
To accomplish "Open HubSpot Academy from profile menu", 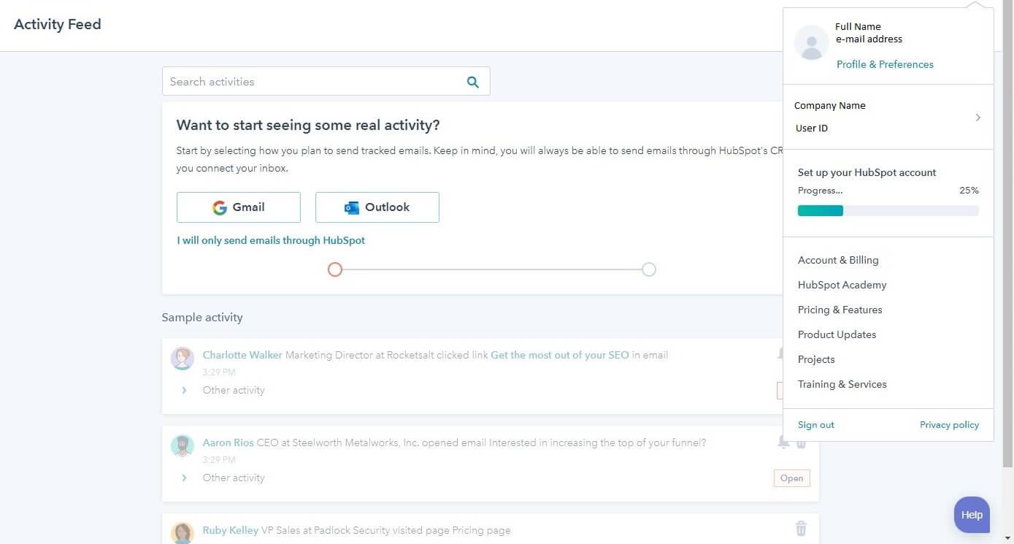I will click(842, 285).
